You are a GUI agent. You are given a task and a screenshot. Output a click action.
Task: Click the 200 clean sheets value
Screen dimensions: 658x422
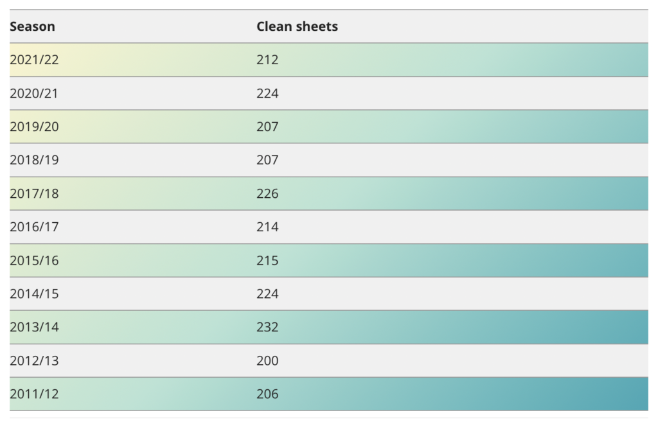tap(267, 361)
